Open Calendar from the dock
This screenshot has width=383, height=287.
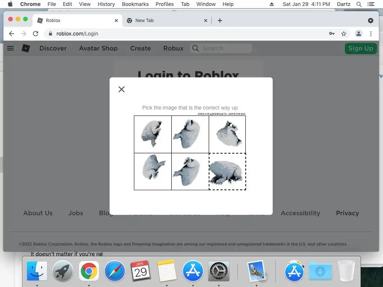[141, 271]
